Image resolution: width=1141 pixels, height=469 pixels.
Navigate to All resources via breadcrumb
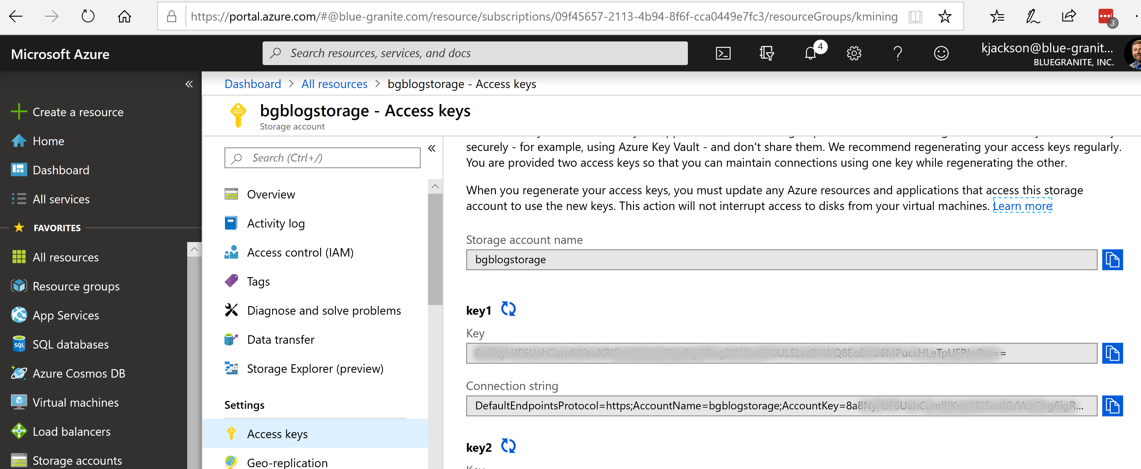click(334, 84)
